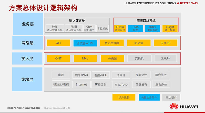Click the ONT block in access layer
The width and height of the screenshot is (205, 113).
58,58
